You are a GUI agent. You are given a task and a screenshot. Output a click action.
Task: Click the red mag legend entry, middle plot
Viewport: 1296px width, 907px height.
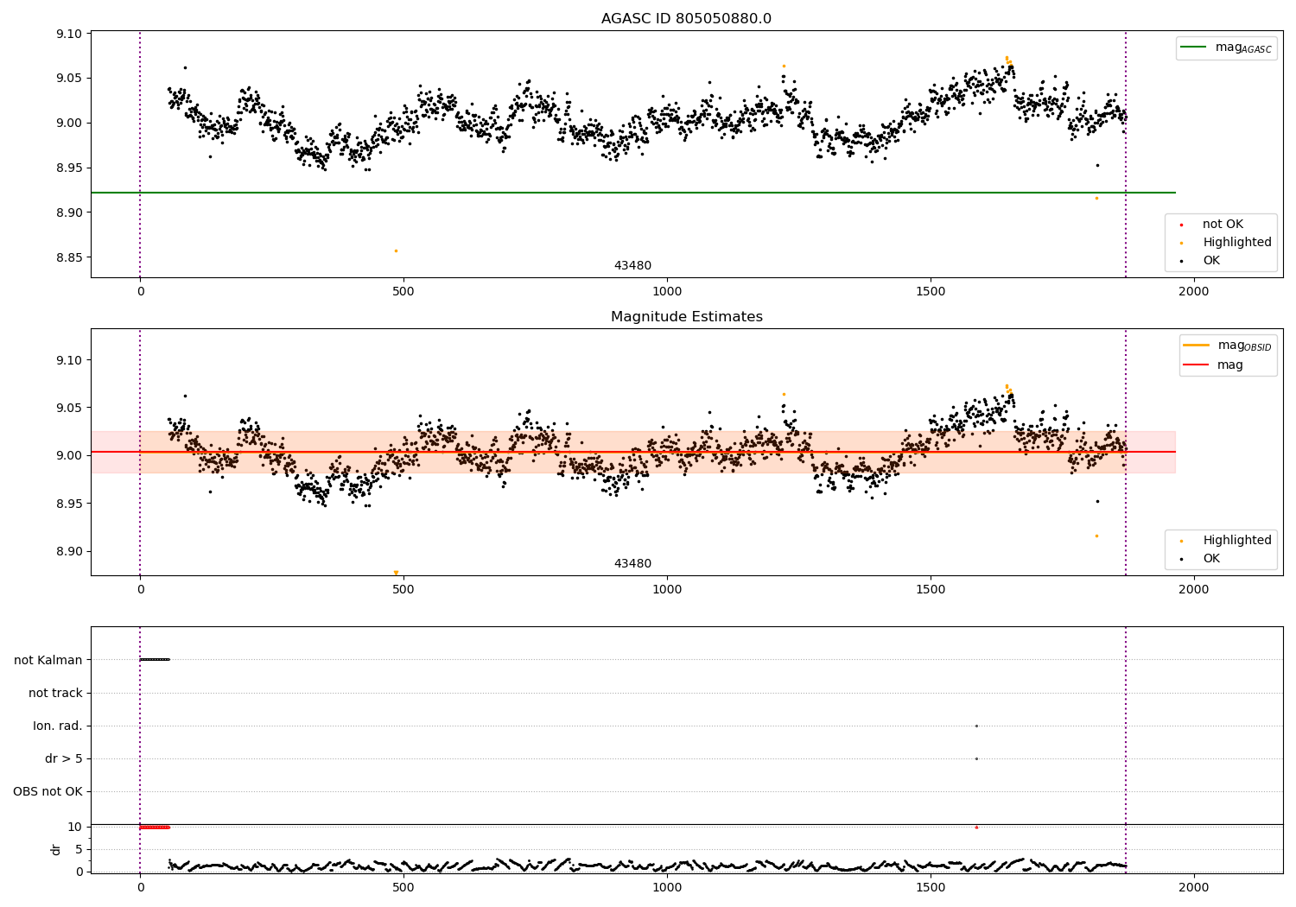[1213, 365]
